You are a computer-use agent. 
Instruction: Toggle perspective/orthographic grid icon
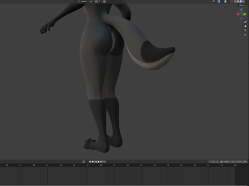(245, 35)
